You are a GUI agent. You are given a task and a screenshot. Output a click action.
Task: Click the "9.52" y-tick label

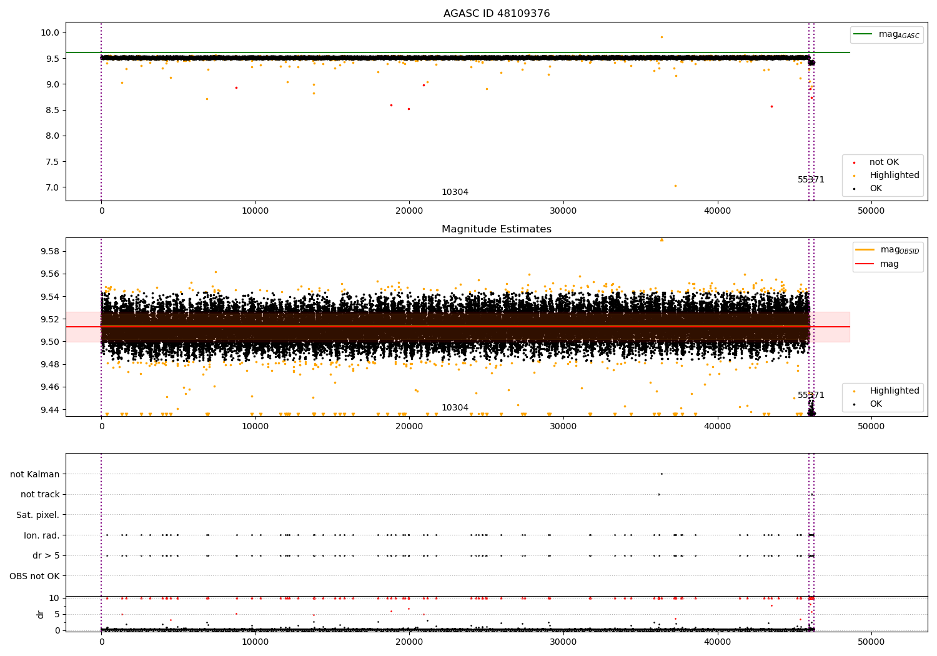click(x=51, y=319)
